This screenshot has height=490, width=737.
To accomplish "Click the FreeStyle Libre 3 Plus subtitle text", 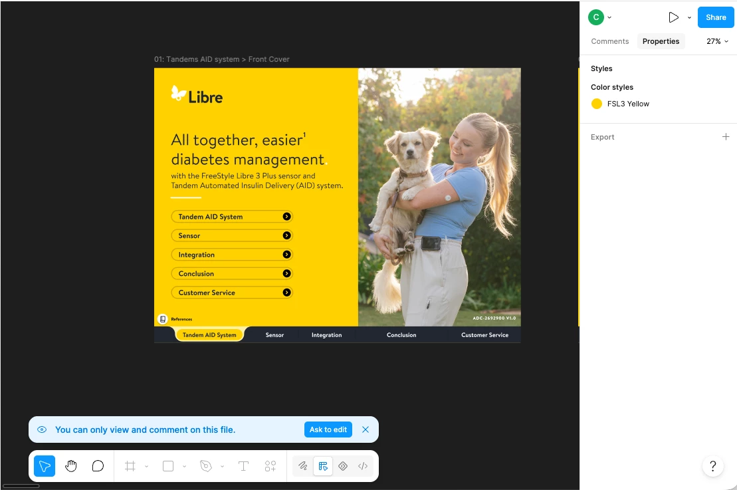I will pyautogui.click(x=257, y=181).
